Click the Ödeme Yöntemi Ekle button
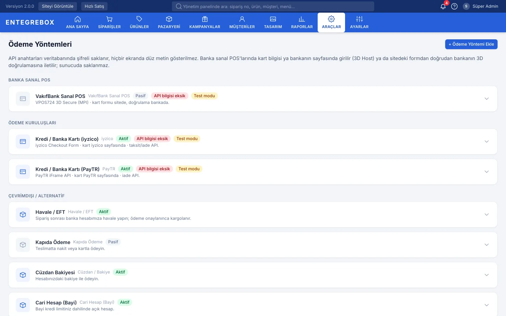 (471, 44)
